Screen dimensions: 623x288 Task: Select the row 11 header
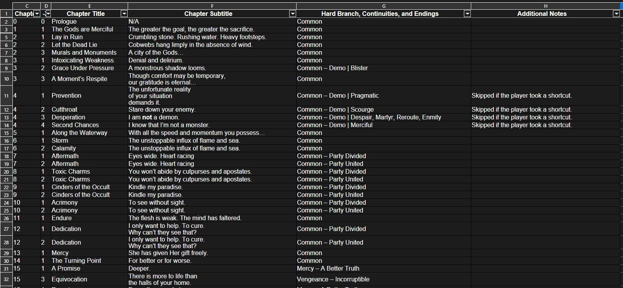pyautogui.click(x=6, y=96)
